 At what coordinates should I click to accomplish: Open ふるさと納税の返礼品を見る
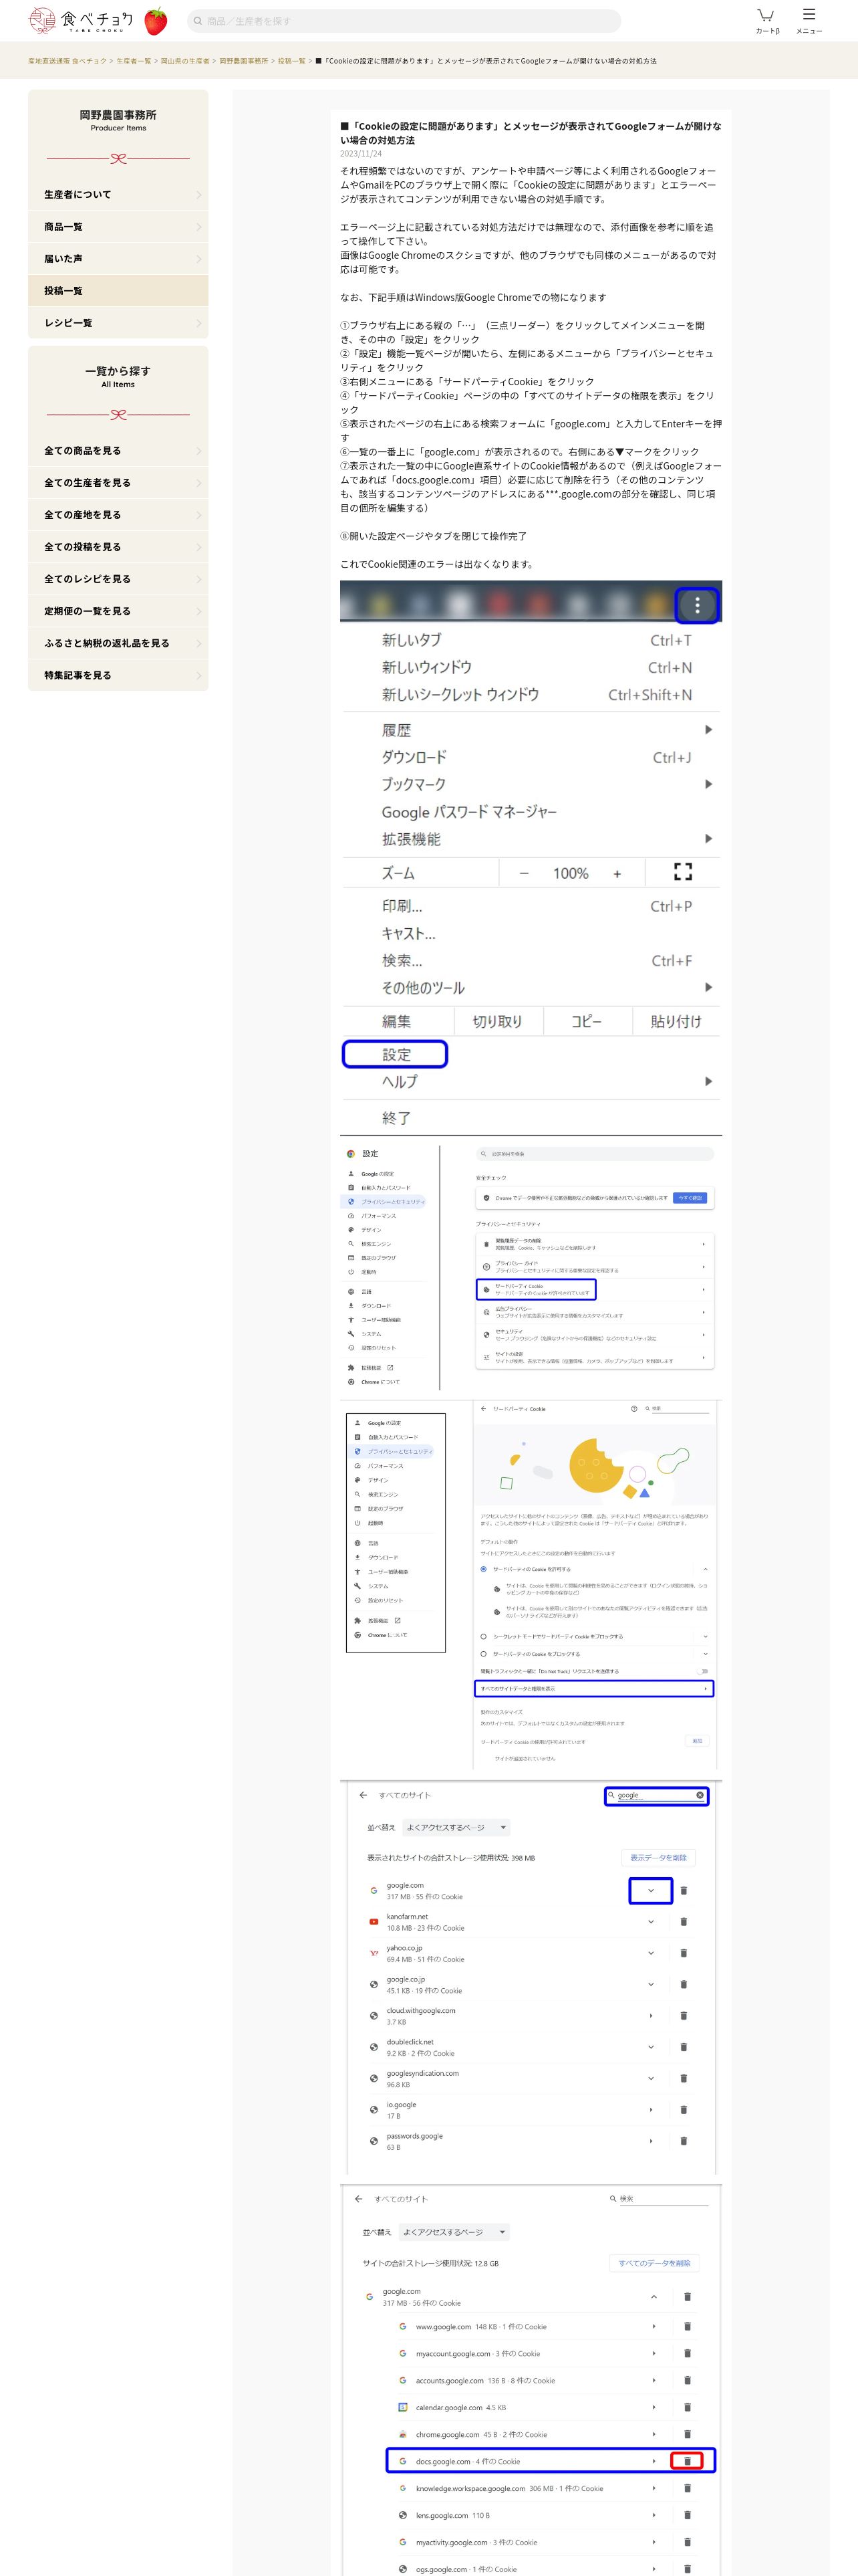(118, 643)
